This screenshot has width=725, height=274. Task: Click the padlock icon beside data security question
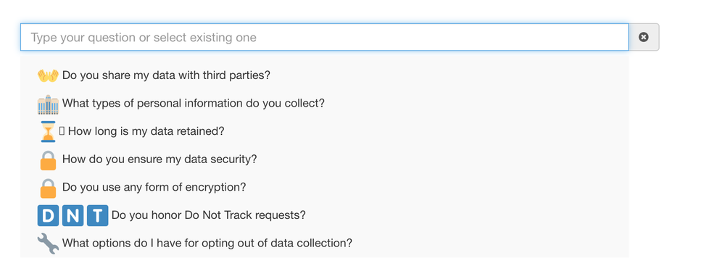(48, 160)
